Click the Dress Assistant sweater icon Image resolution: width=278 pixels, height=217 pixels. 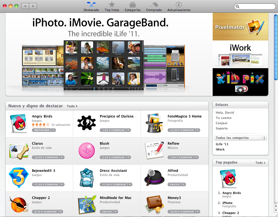(x=86, y=178)
